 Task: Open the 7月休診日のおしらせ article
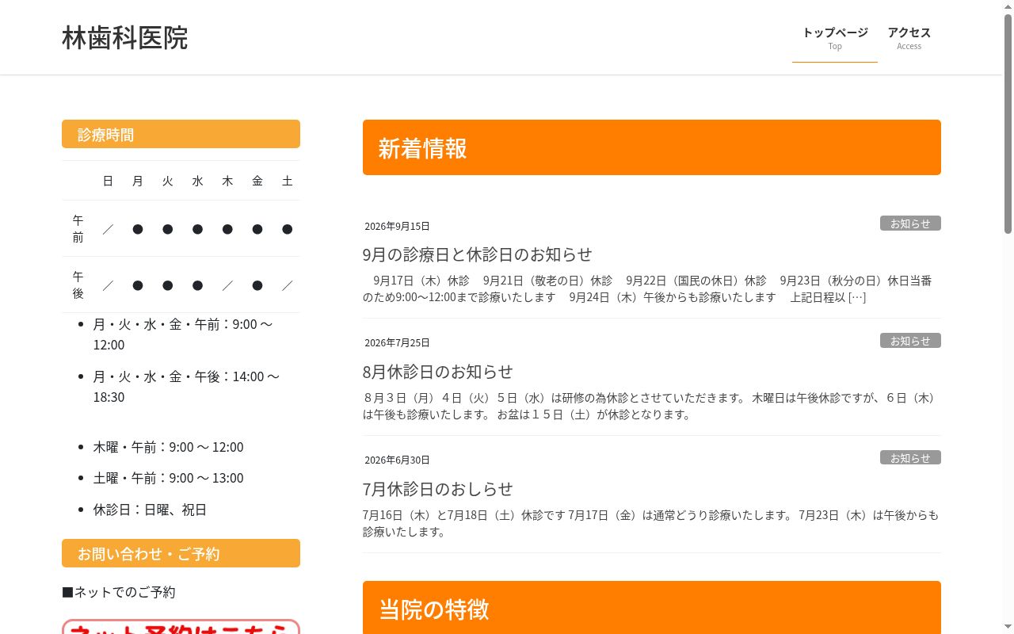438,489
